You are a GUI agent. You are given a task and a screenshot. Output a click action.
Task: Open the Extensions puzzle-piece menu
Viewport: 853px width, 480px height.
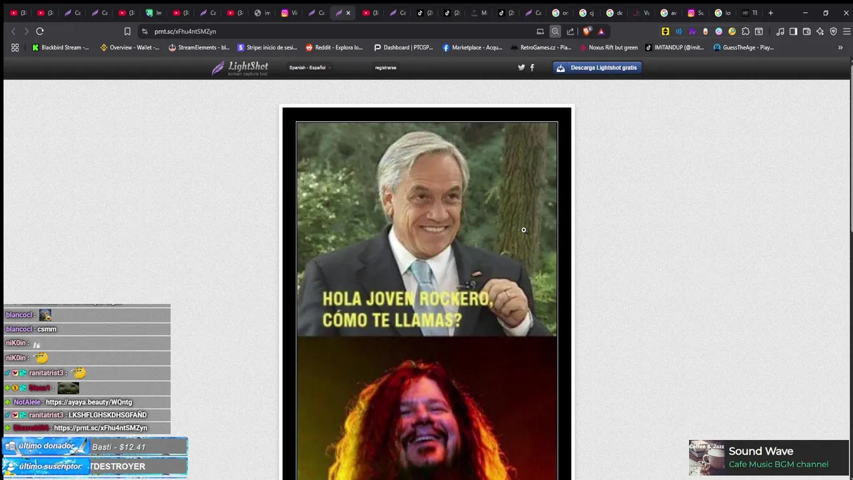tap(745, 31)
